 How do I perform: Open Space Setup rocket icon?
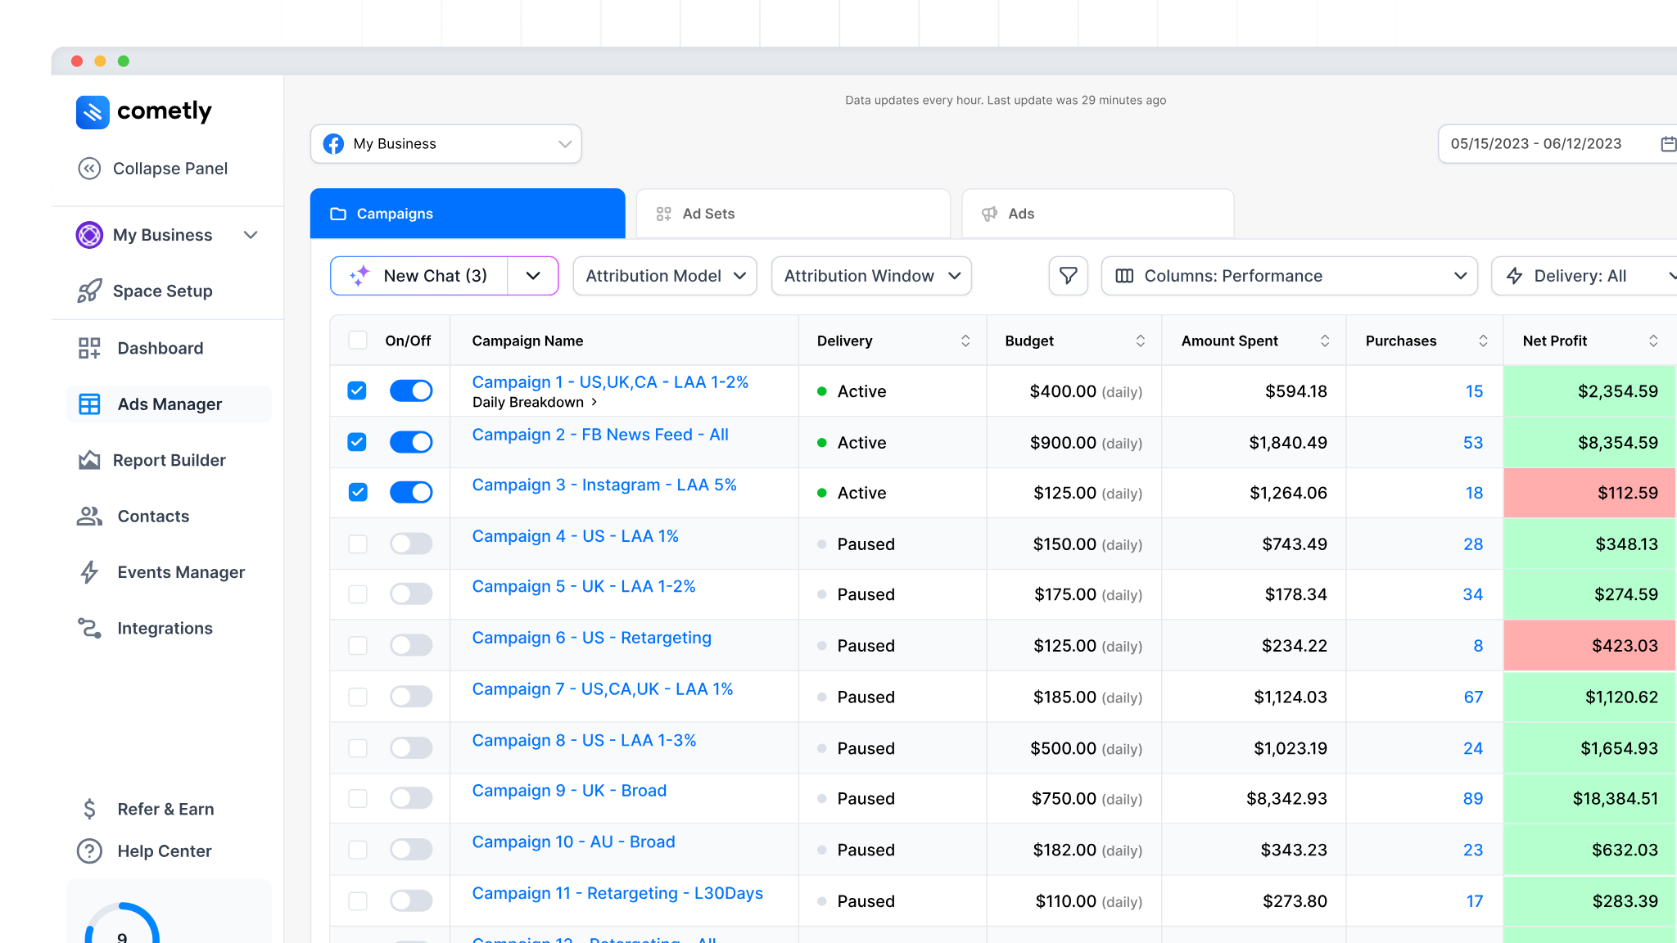(89, 291)
